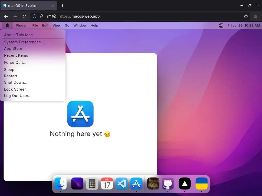
Task: Open Calculator from the dock
Action: [x=92, y=183]
